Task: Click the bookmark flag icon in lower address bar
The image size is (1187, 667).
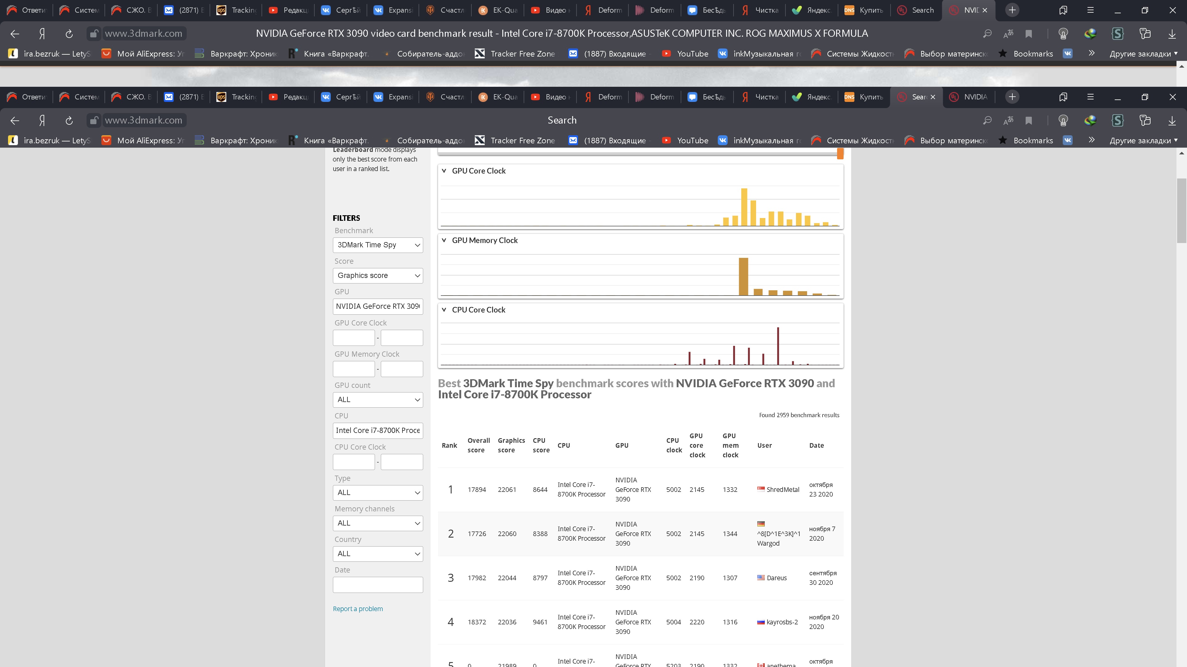Action: 1028,121
